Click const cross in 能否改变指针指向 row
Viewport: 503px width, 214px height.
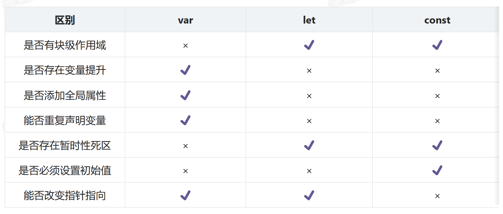coord(437,196)
